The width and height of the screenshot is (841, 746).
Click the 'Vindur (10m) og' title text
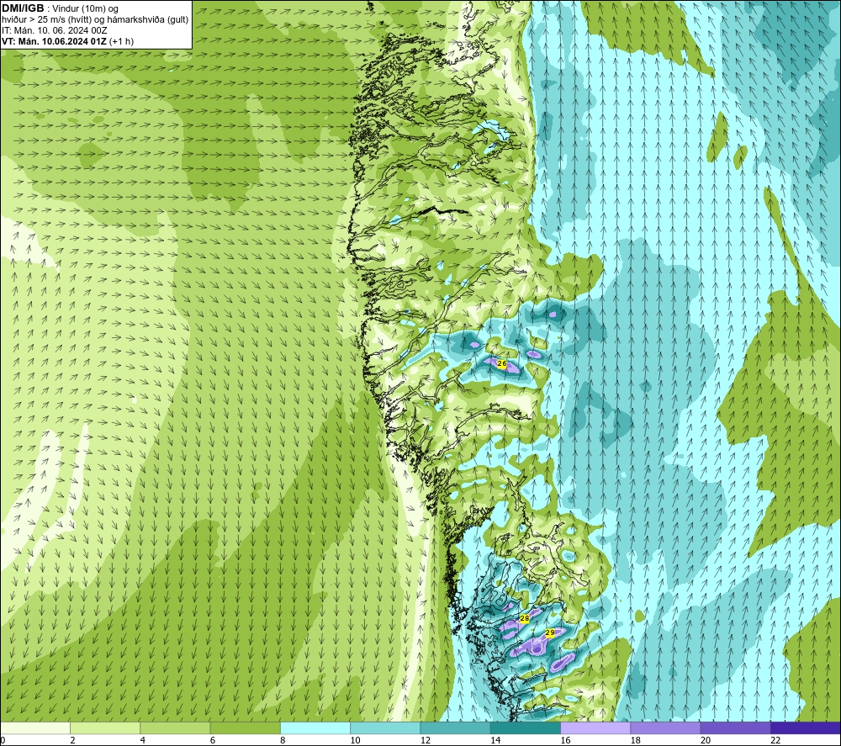point(85,9)
